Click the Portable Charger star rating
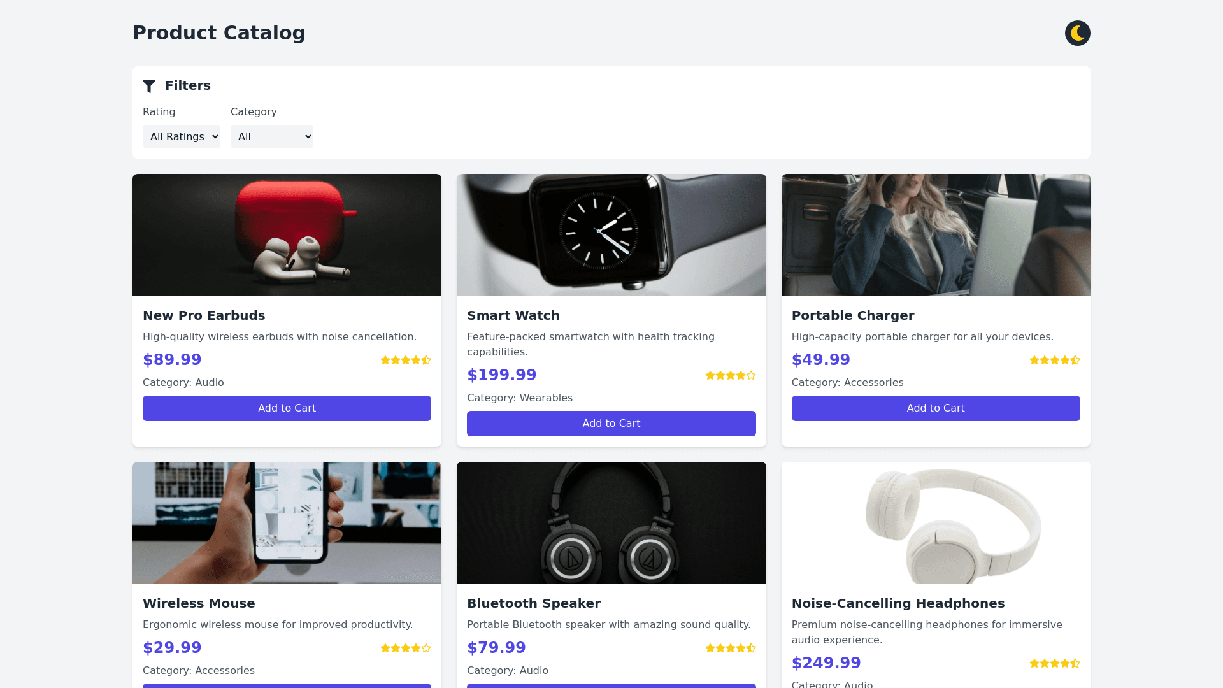This screenshot has width=1223, height=688. pyautogui.click(x=1055, y=360)
